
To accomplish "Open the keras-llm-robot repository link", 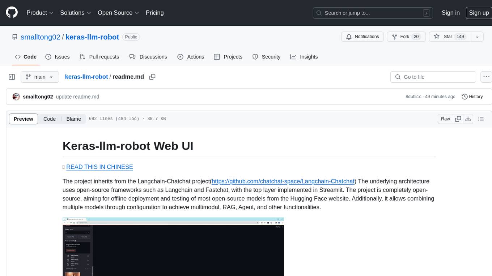I will pyautogui.click(x=92, y=37).
